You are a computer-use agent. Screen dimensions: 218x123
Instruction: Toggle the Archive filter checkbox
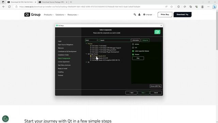coord(133,44)
